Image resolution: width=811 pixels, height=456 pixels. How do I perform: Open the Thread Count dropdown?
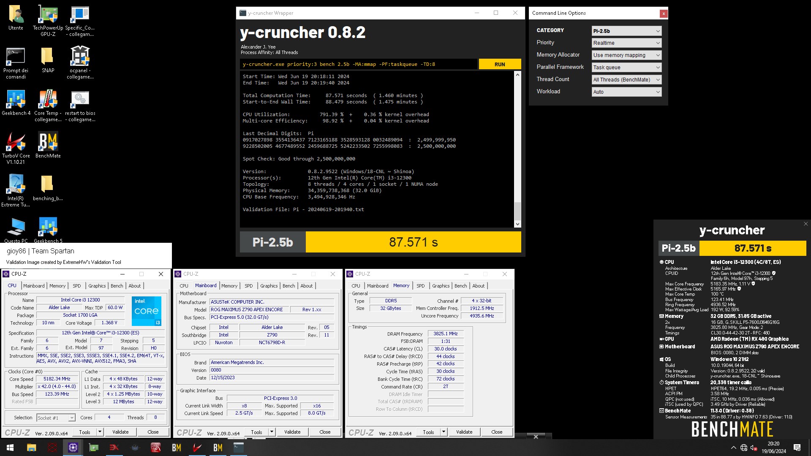(x=626, y=80)
